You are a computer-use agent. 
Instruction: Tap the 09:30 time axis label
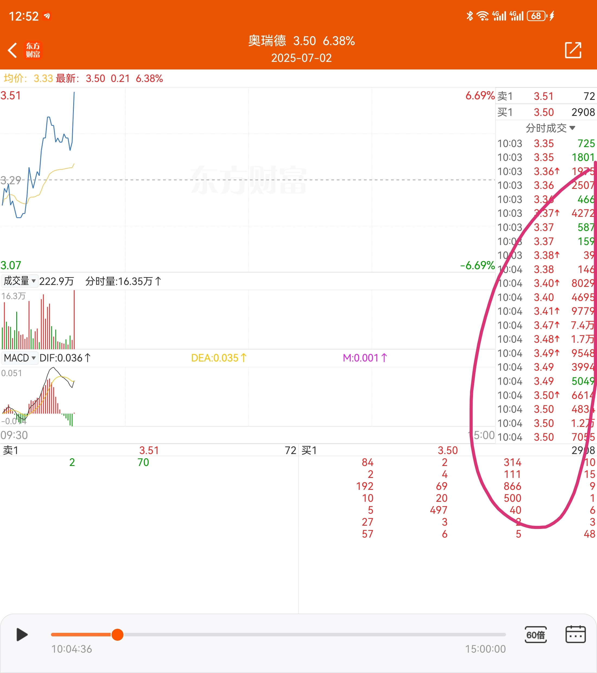[14, 435]
